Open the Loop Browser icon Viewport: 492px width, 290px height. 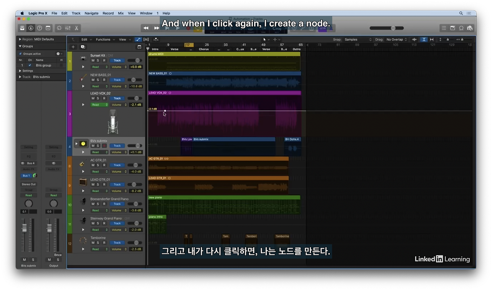pos(461,28)
